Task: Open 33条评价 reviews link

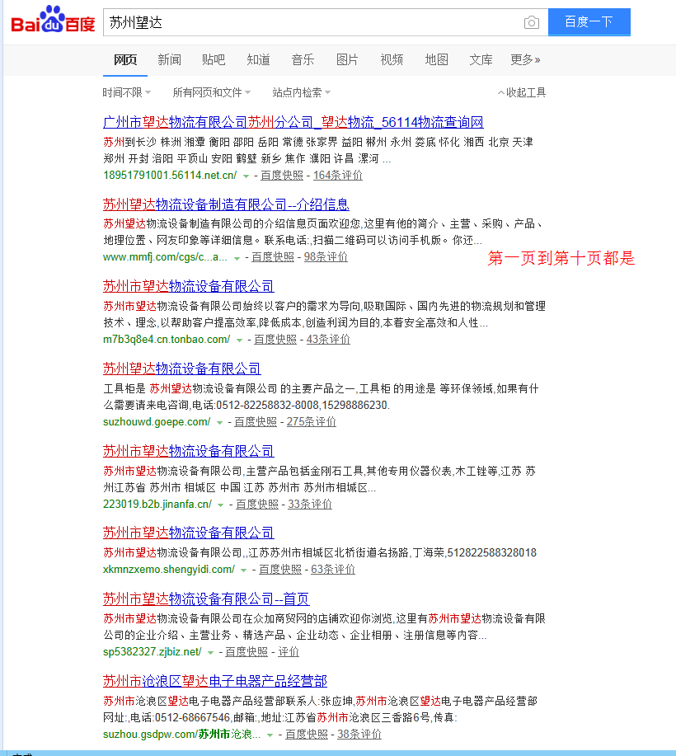Action: 310,505
